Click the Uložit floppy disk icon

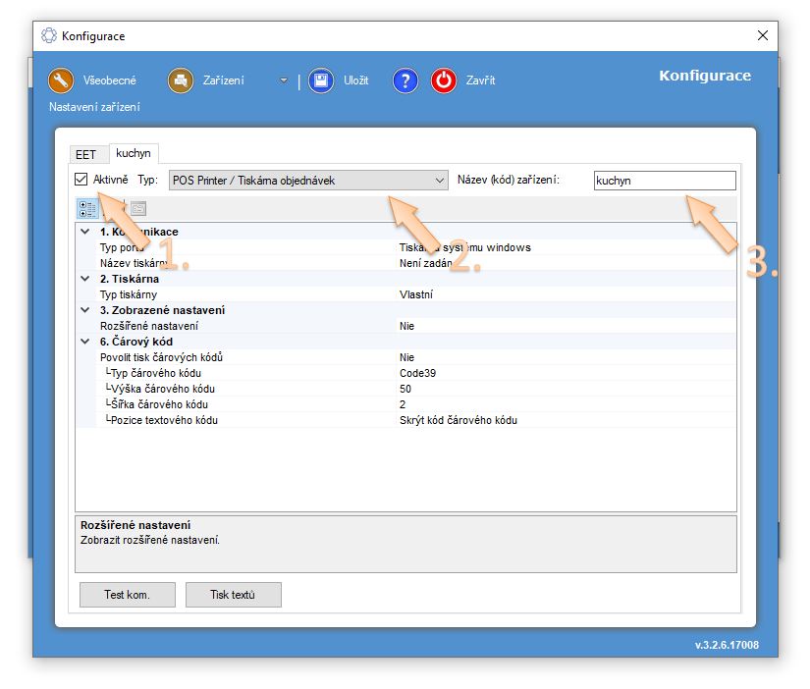click(321, 80)
